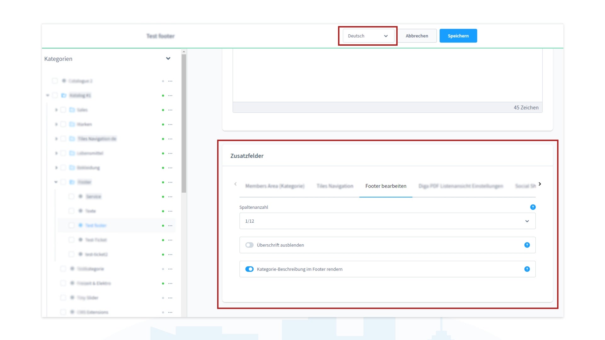605x340 pixels.
Task: Collapse the Kategorien panel chevron
Action: [x=168, y=59]
